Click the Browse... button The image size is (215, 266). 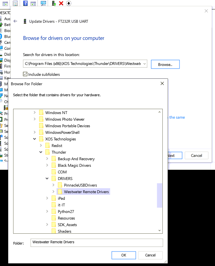tap(165, 64)
